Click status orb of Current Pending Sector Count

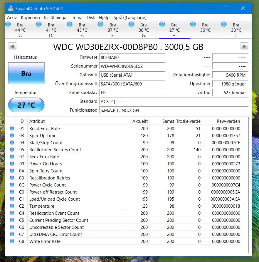click(12, 220)
